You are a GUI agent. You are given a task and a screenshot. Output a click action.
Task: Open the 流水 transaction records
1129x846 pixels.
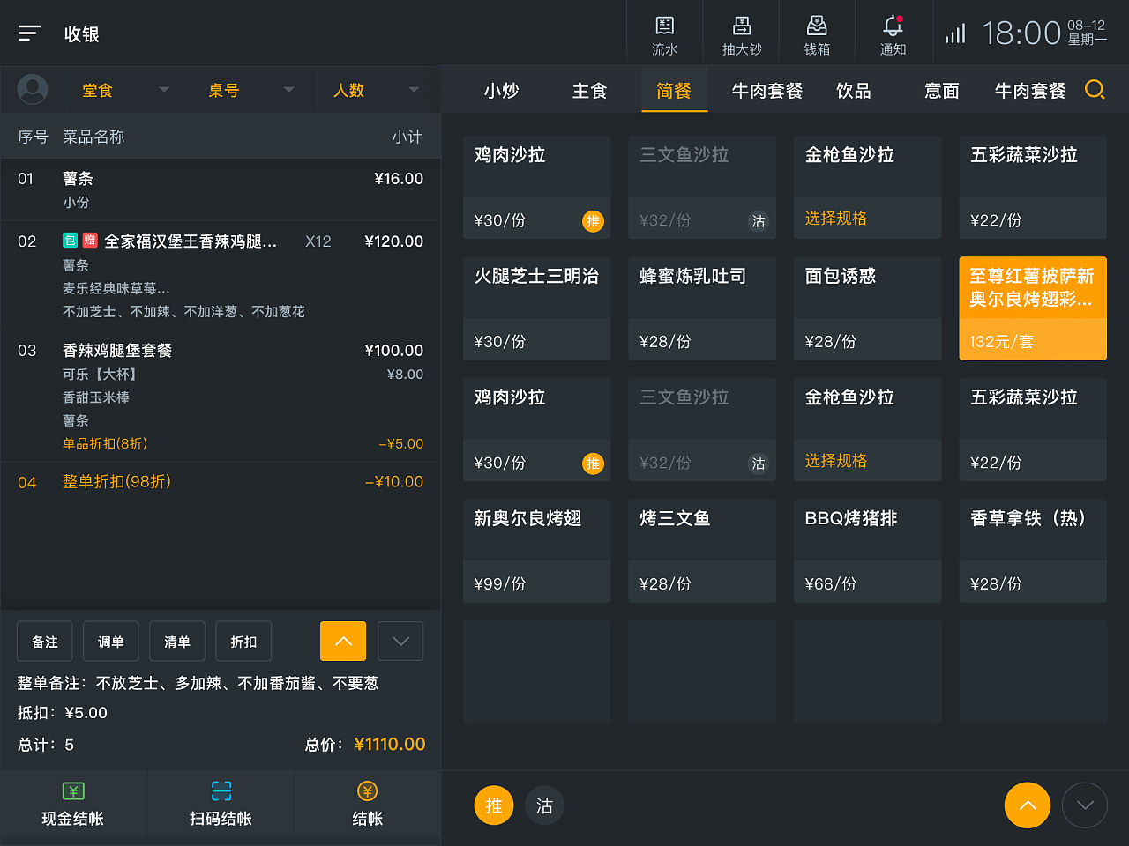pyautogui.click(x=664, y=33)
